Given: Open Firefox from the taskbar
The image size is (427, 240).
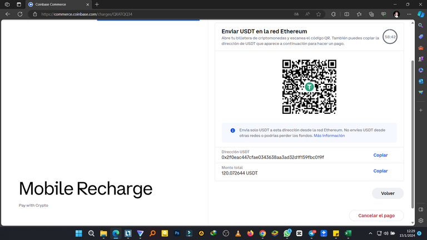Looking at the screenshot, I should 250,233.
